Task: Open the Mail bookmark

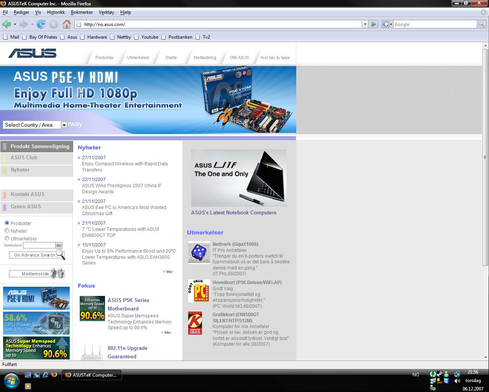Action: [x=11, y=37]
